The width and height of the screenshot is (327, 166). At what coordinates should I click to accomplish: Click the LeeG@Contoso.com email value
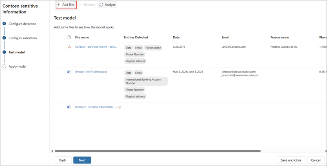pyautogui.click(x=234, y=47)
